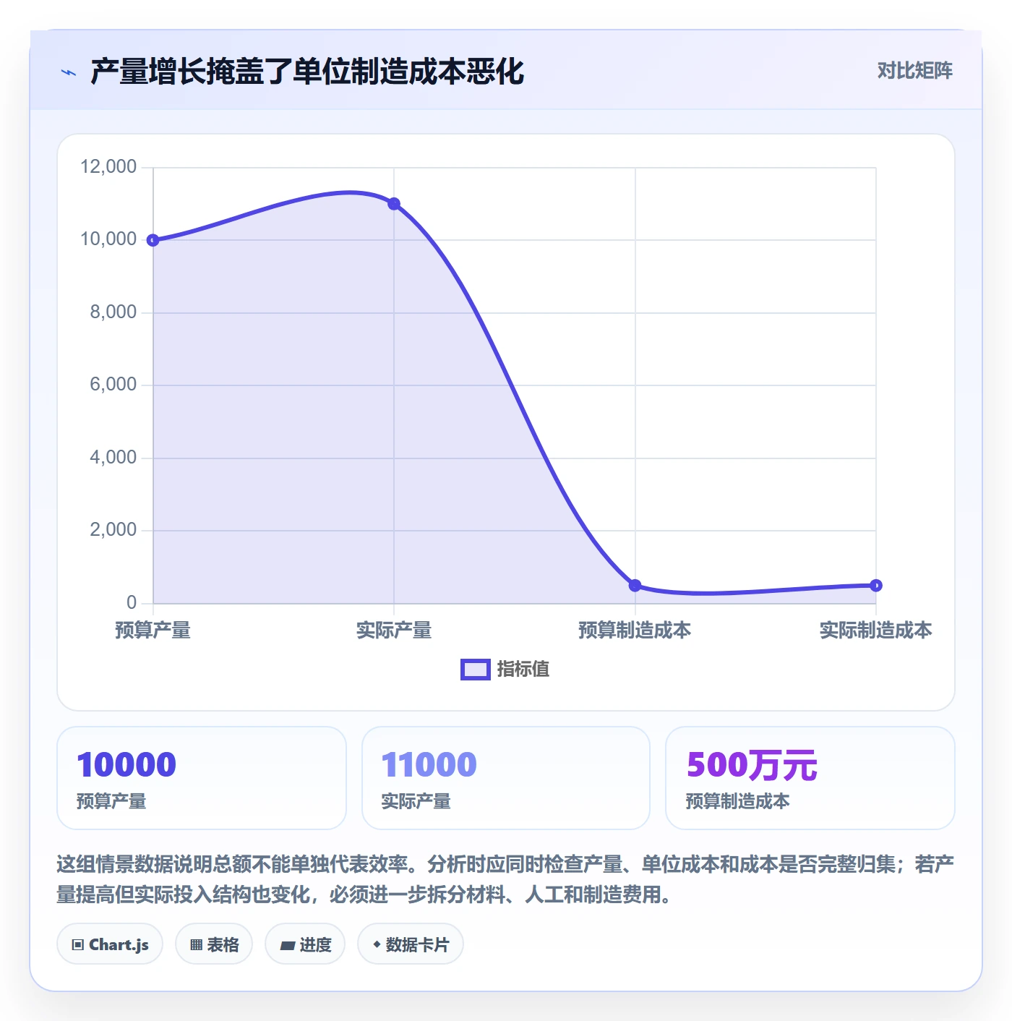This screenshot has width=1012, height=1021.
Task: Click the 12,000 y-axis value
Action: pyautogui.click(x=108, y=167)
